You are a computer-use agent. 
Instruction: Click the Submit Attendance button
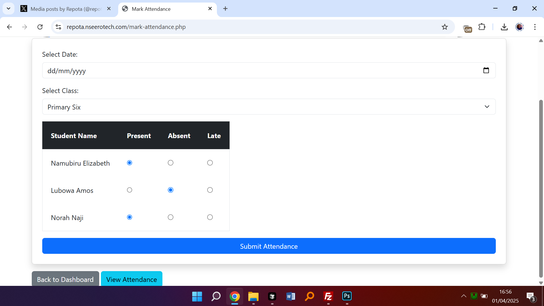268,246
